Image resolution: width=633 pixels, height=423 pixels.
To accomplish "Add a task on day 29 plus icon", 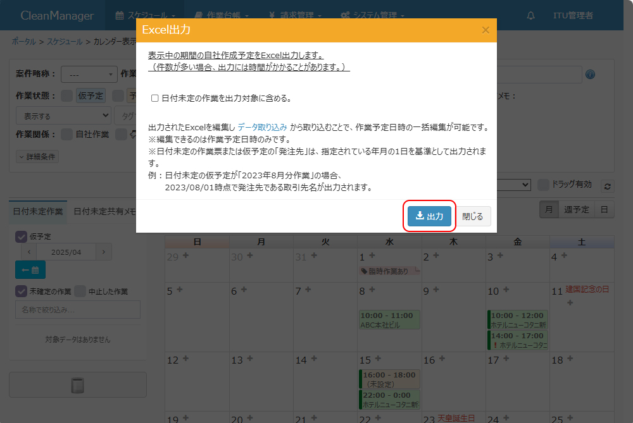I will 185,255.
